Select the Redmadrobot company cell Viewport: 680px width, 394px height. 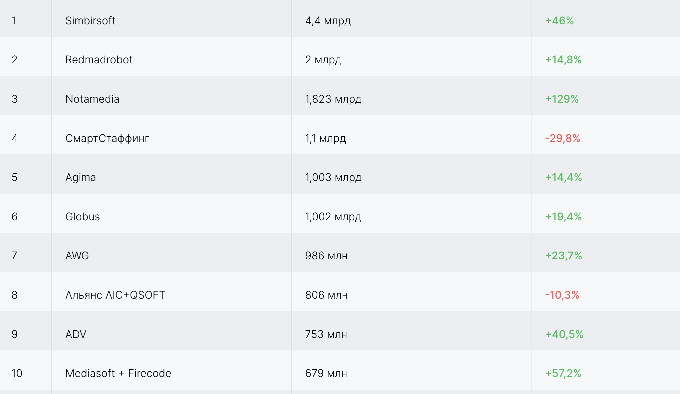point(99,60)
